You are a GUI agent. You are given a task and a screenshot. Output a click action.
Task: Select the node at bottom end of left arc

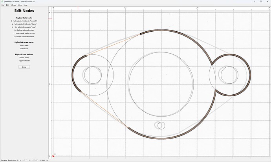(x=81, y=92)
